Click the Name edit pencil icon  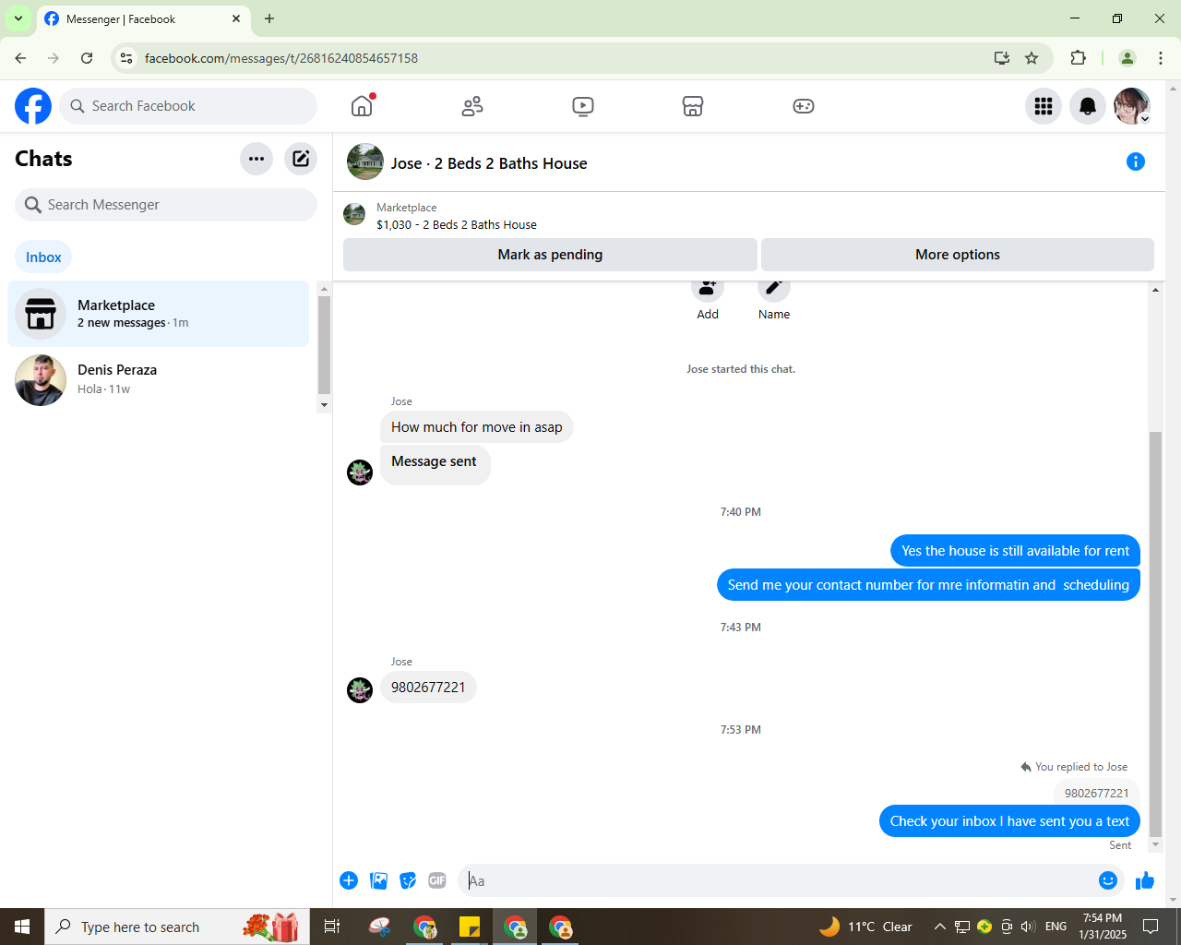tap(774, 288)
